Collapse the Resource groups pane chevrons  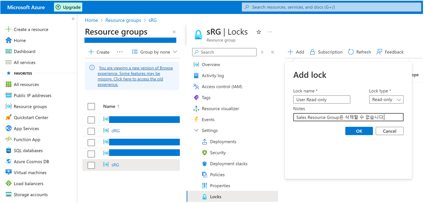pyautogui.click(x=174, y=32)
